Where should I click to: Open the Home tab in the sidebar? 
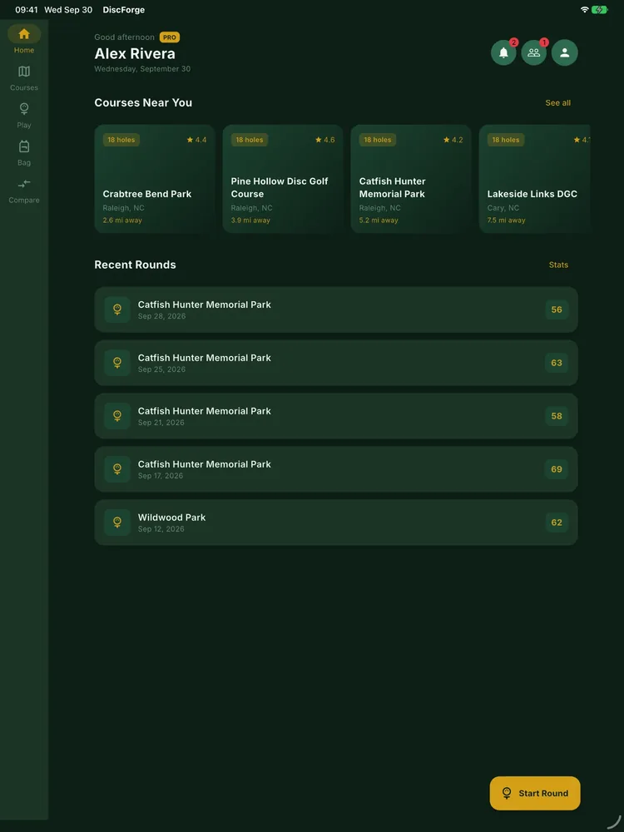(24, 39)
